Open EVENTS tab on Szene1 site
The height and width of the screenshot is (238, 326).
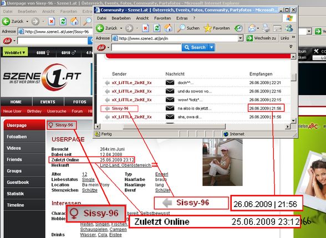[48, 102]
